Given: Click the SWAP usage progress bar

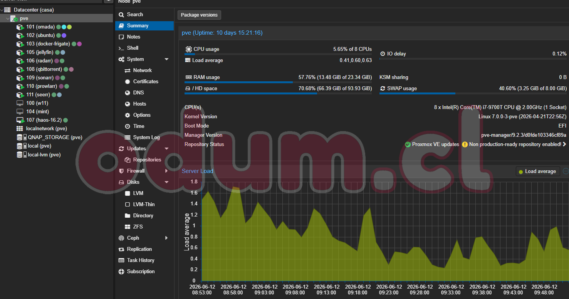Looking at the screenshot, I should point(473,93).
